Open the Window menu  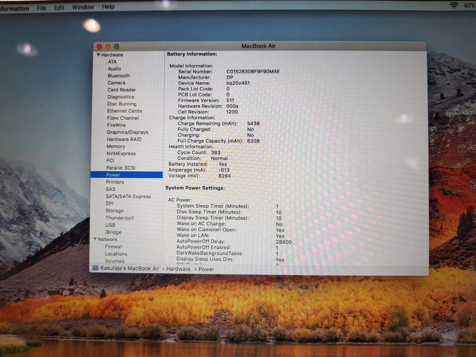click(x=83, y=7)
